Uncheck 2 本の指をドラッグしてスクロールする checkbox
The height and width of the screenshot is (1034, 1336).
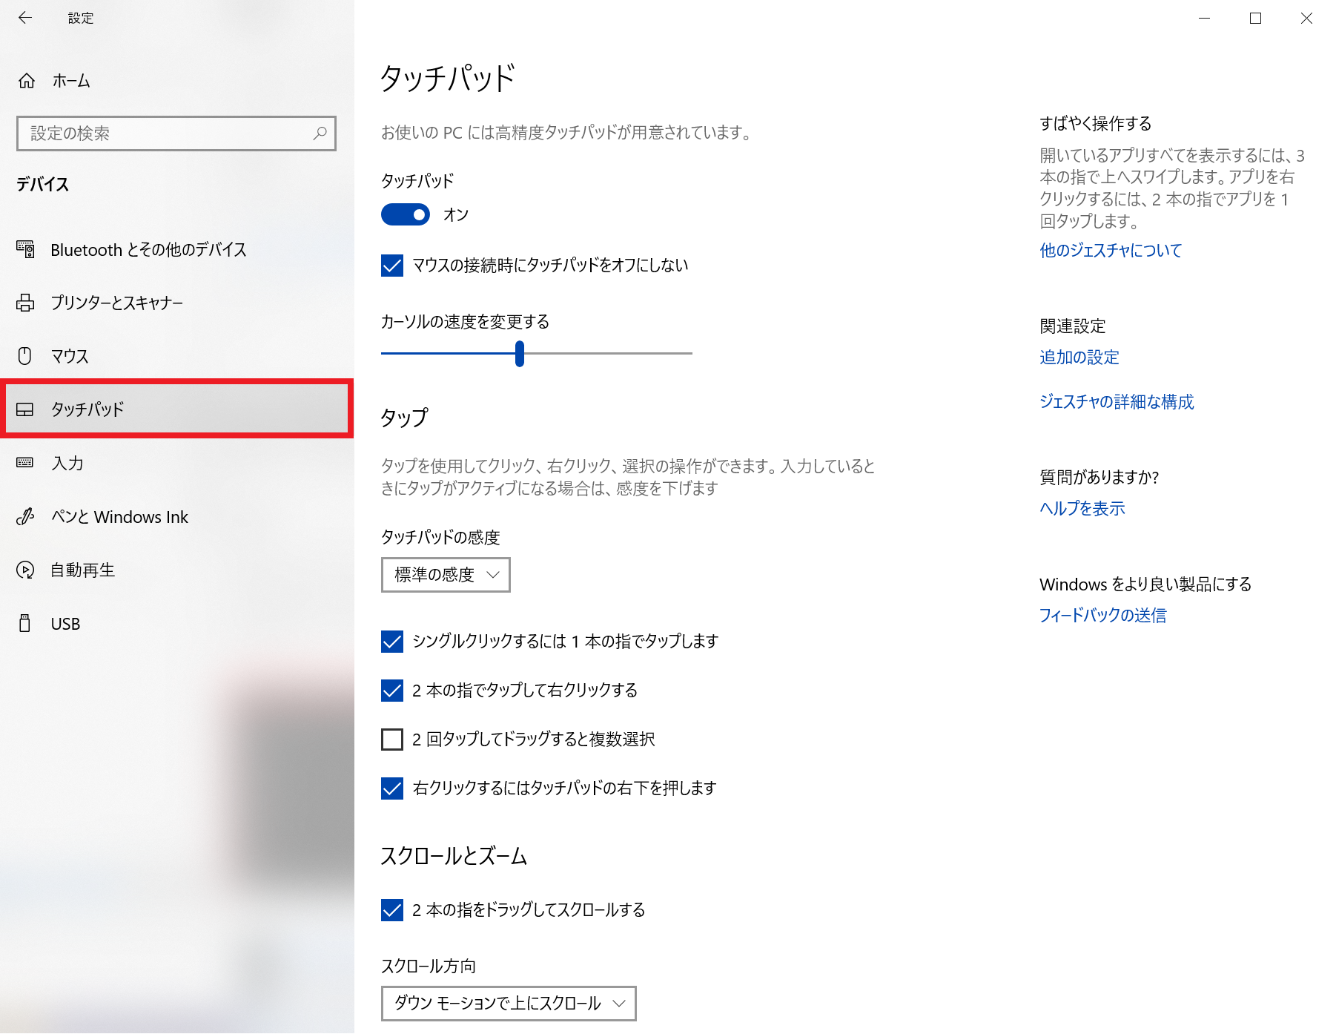coord(392,909)
